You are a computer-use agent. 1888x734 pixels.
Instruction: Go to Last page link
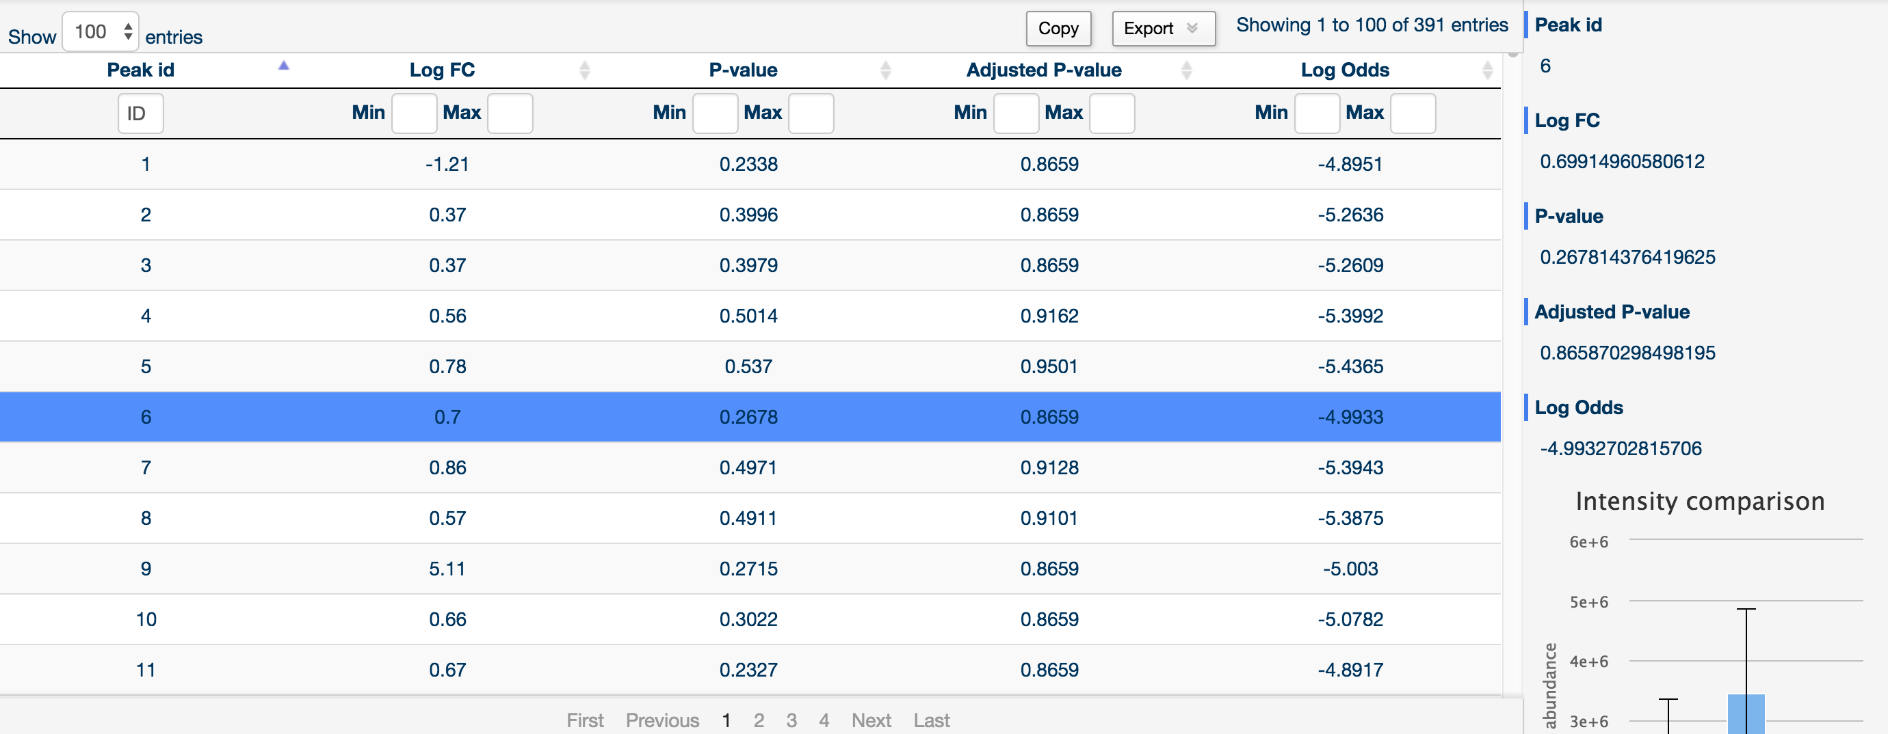click(x=932, y=720)
